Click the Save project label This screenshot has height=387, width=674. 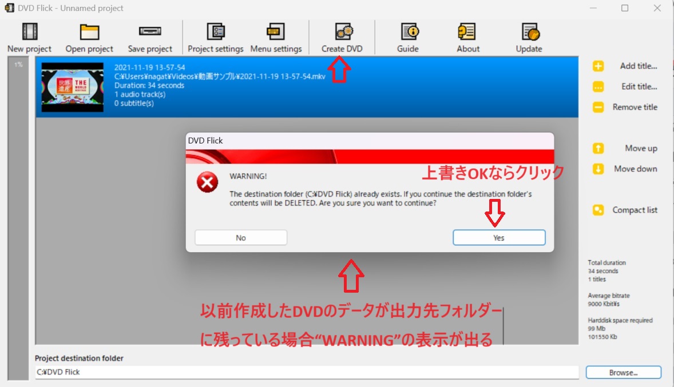pos(150,49)
